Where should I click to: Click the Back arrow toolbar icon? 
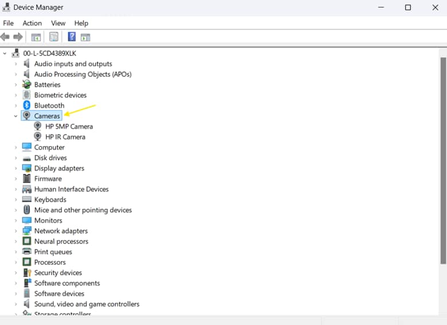[x=5, y=37]
